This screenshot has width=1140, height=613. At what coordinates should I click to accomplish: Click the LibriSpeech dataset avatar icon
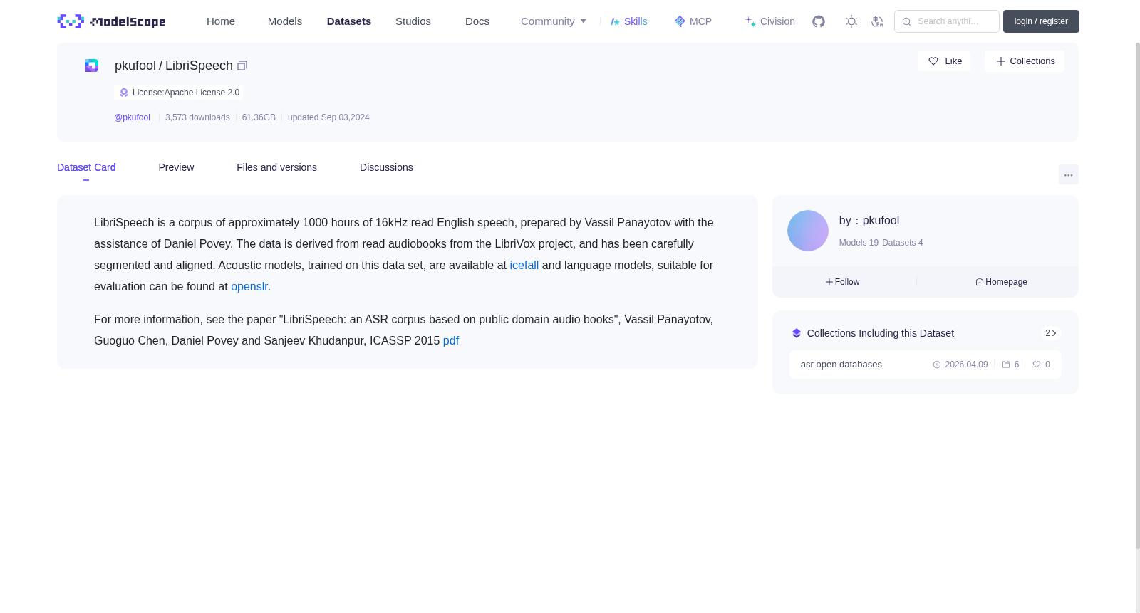coord(92,66)
